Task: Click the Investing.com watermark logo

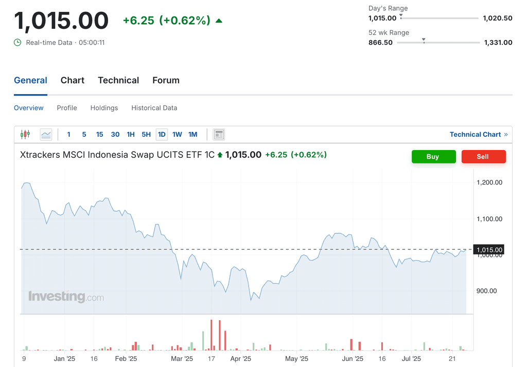Action: 66,297
